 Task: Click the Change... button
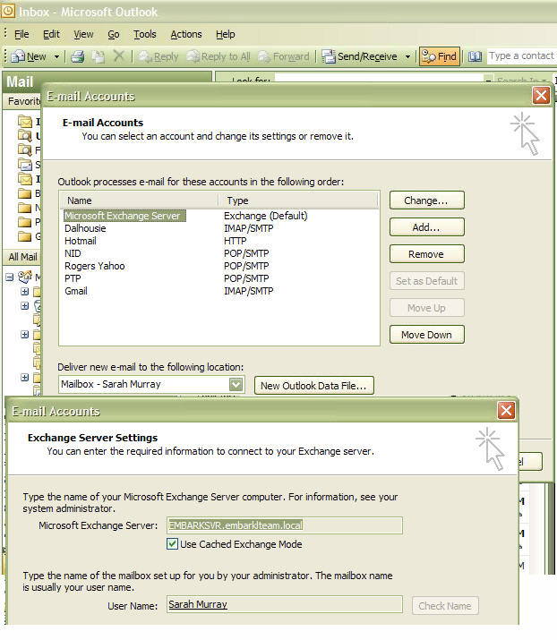(x=427, y=201)
